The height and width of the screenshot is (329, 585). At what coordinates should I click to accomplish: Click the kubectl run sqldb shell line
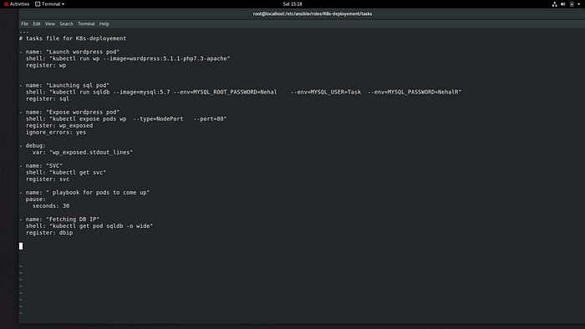(x=244, y=92)
